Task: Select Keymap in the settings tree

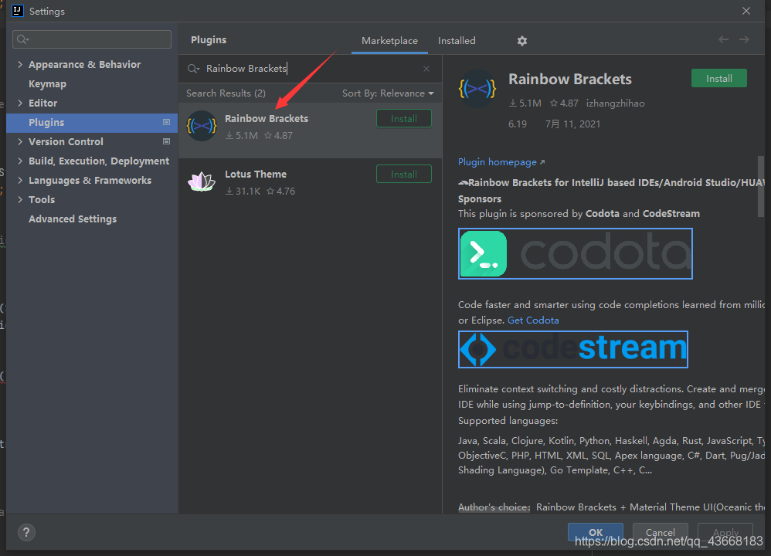Action: coord(47,83)
